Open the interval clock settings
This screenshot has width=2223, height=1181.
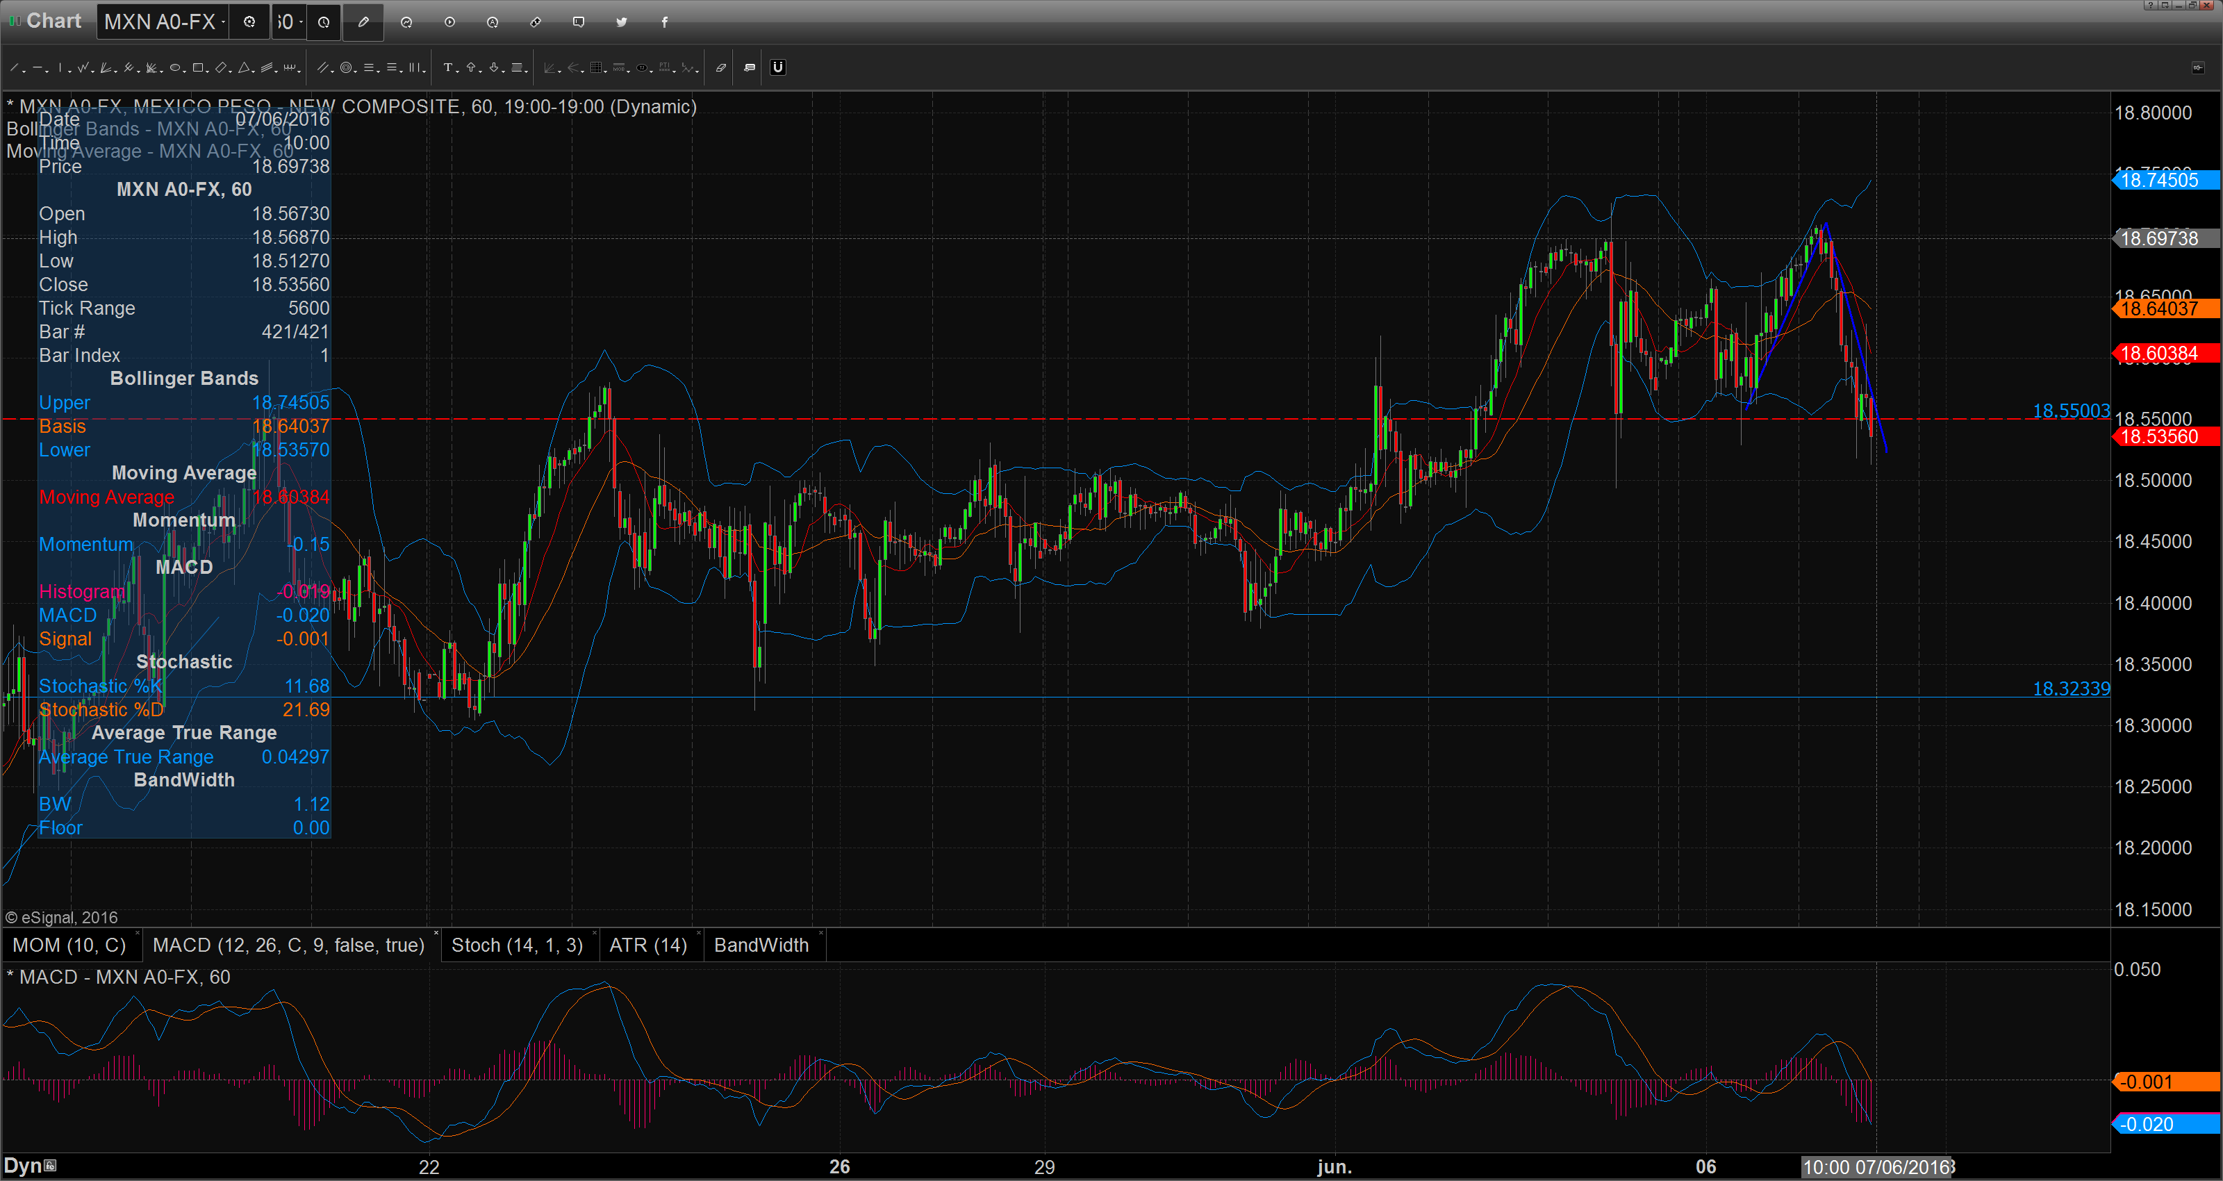click(x=324, y=22)
